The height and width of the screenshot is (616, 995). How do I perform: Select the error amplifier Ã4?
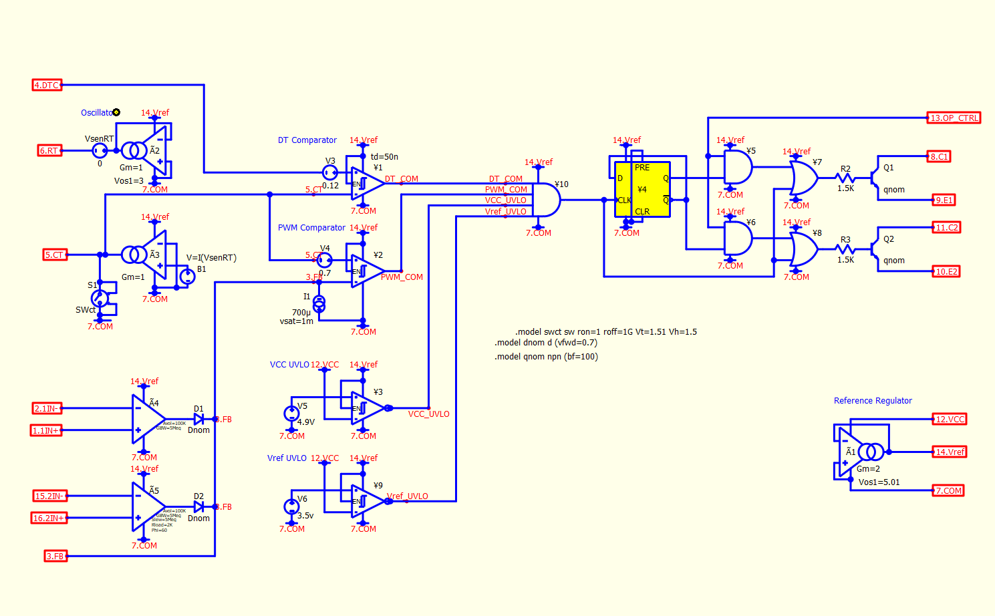pos(148,419)
